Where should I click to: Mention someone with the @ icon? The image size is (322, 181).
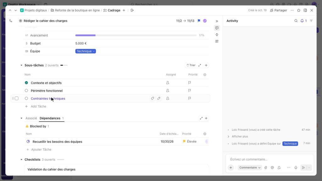272,168
